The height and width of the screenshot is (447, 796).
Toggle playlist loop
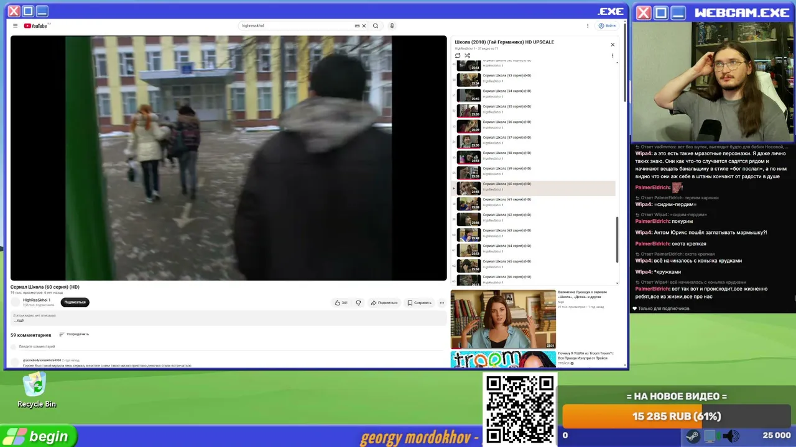[458, 56]
